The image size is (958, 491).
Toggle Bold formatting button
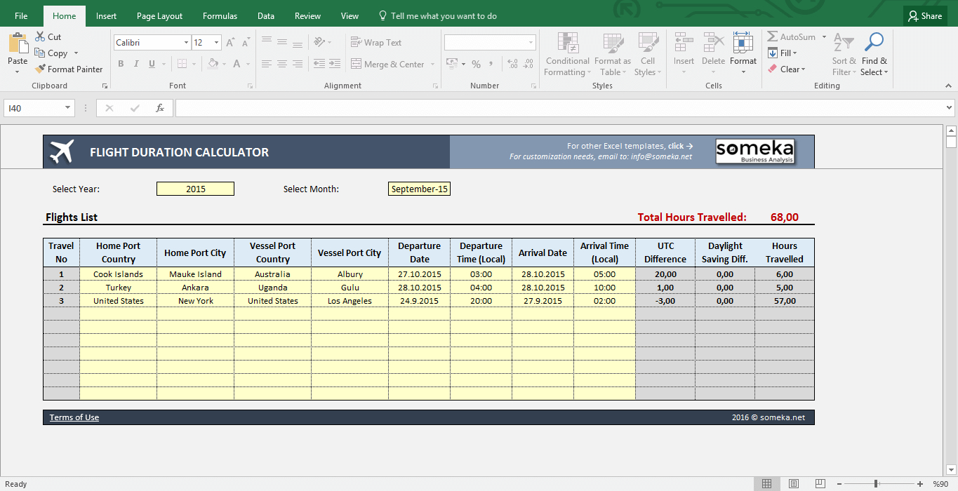point(121,64)
